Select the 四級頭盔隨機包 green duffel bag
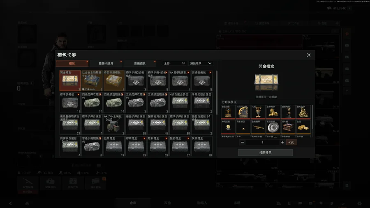The image size is (370, 208). [114, 103]
